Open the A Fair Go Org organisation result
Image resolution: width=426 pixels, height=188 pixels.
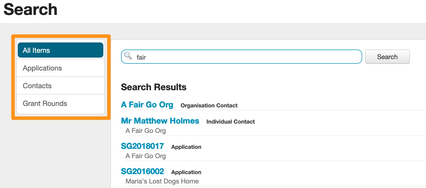click(147, 105)
